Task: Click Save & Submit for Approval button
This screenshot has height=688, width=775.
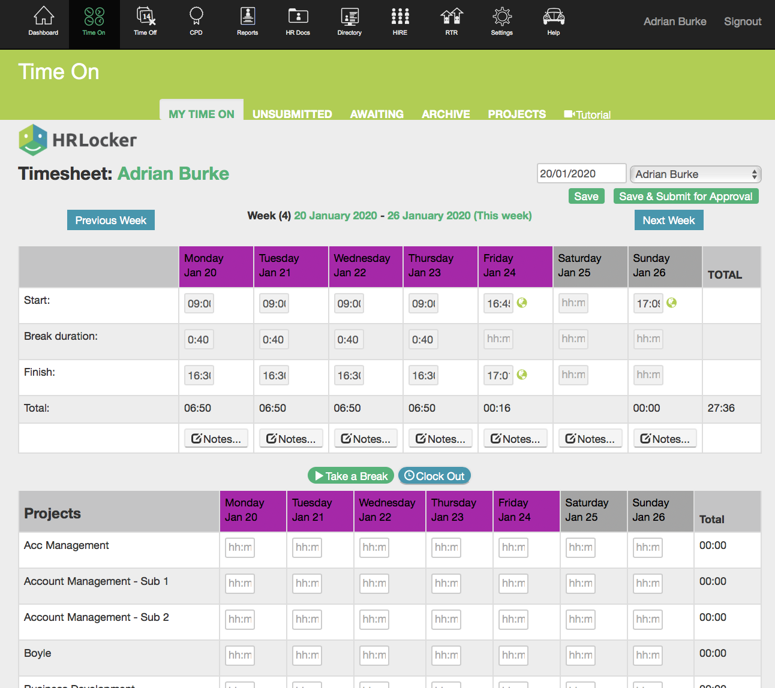Action: (x=686, y=197)
